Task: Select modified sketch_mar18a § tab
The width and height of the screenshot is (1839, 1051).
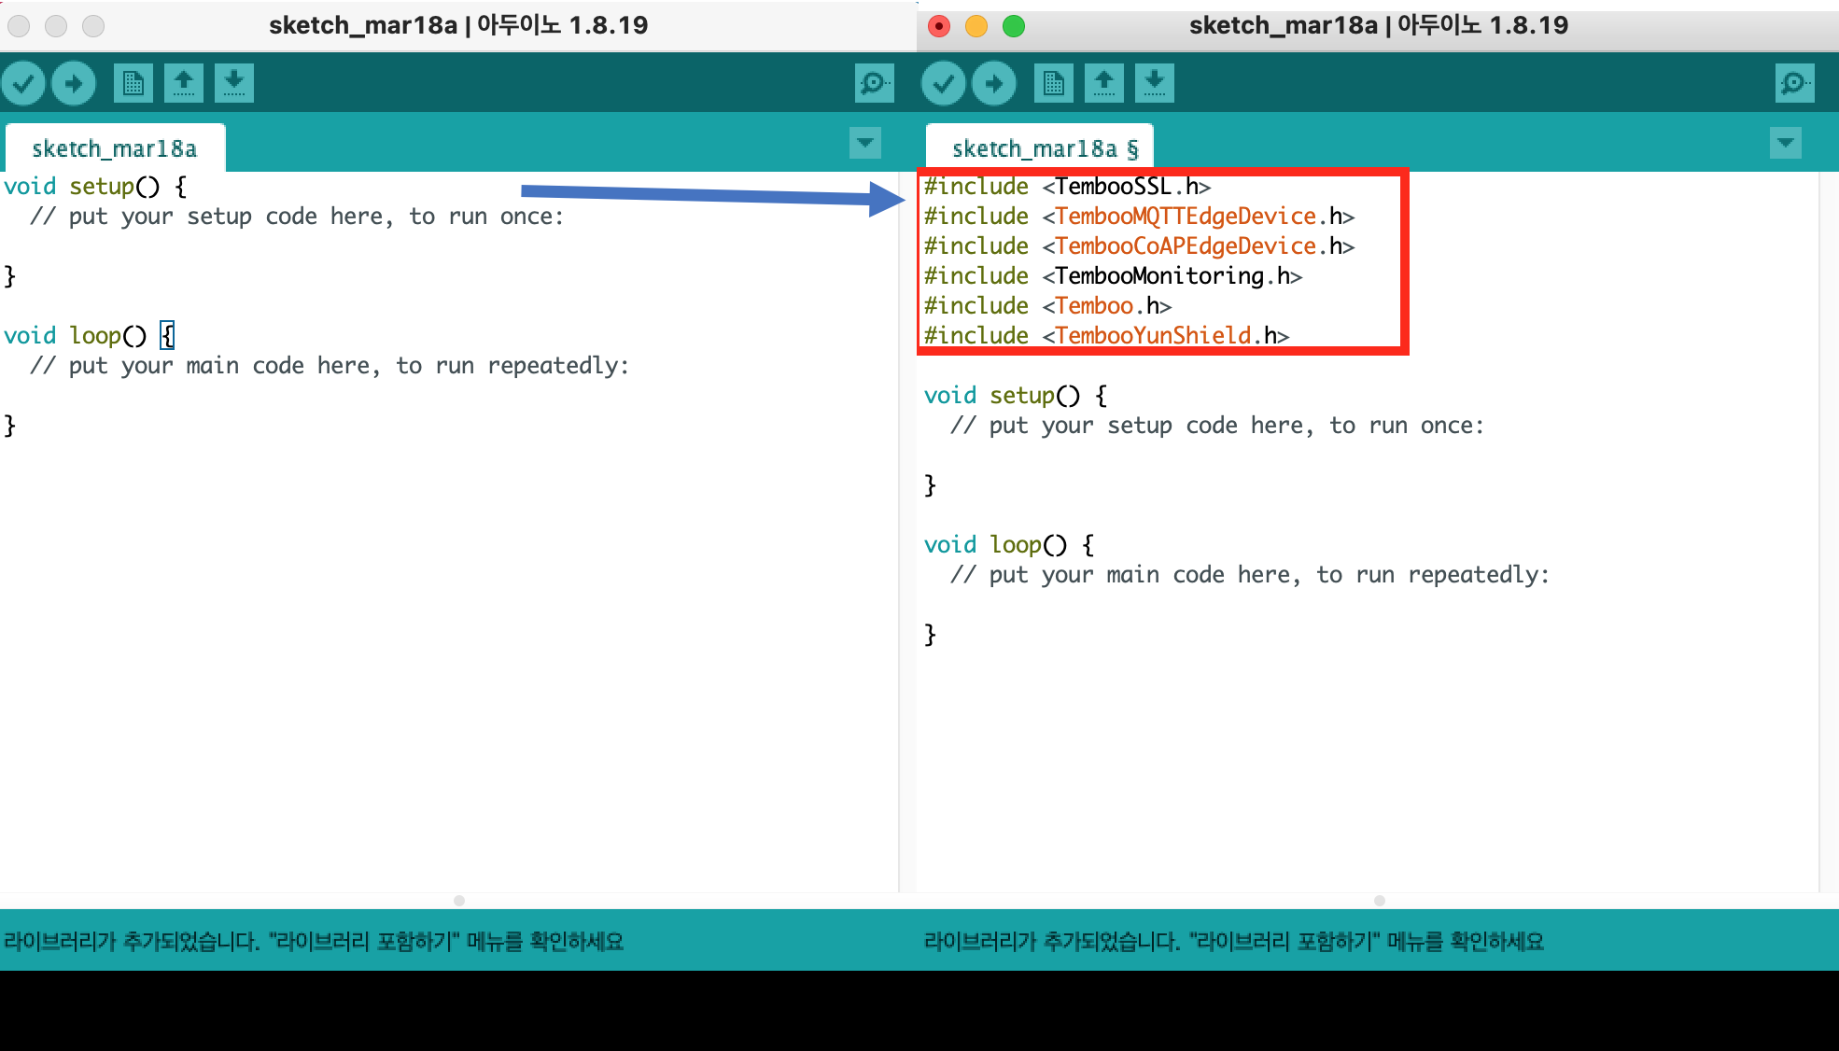Action: (1044, 148)
